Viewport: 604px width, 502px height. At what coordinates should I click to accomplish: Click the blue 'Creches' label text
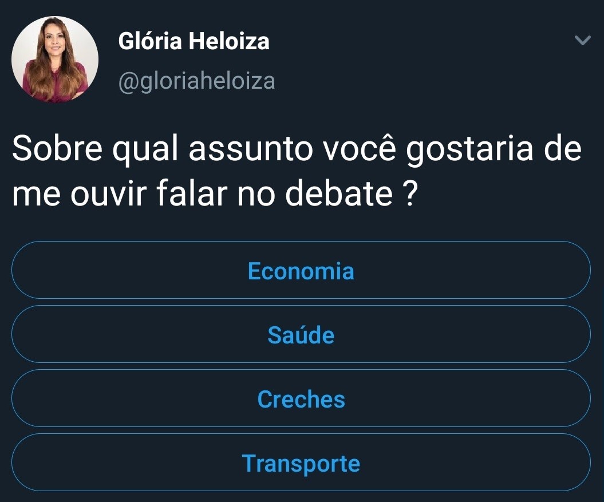pyautogui.click(x=301, y=398)
